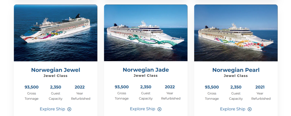Screen dimensions: 291x116
Task: Click Jewel Class label under Norwegian Pearl
Action: [x=236, y=76]
